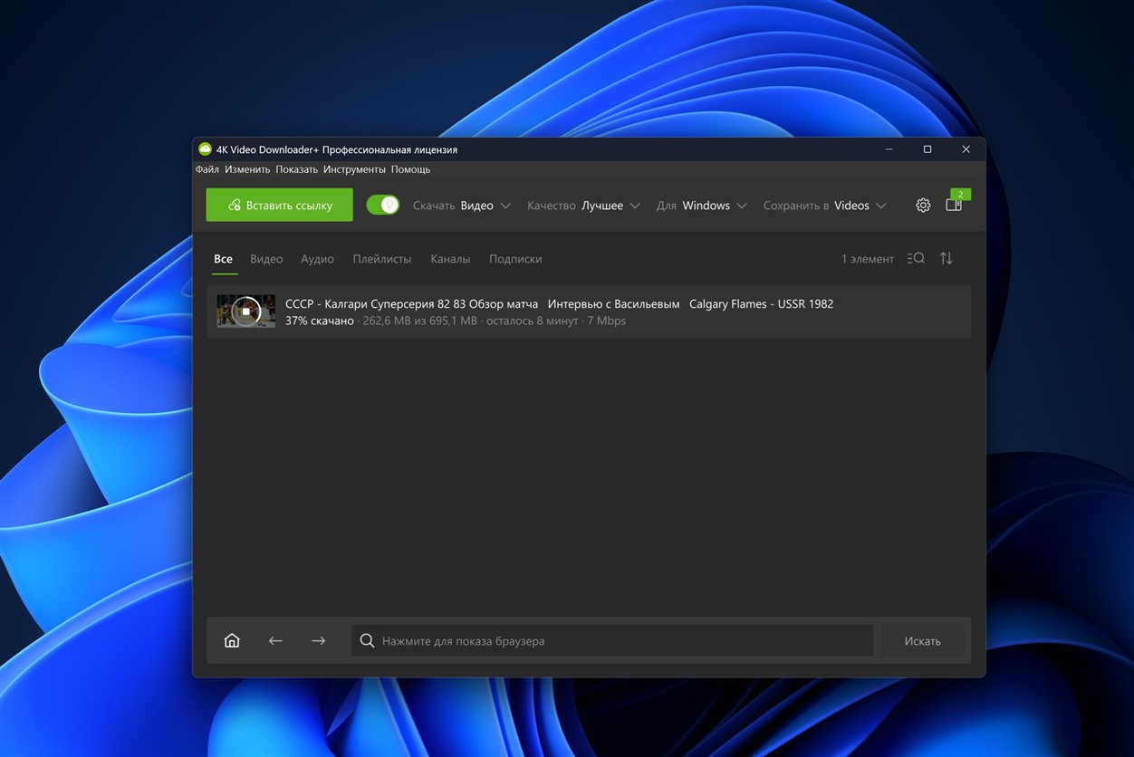The height and width of the screenshot is (757, 1134).
Task: Open the Сохранить в Videos dropdown
Action: click(824, 206)
